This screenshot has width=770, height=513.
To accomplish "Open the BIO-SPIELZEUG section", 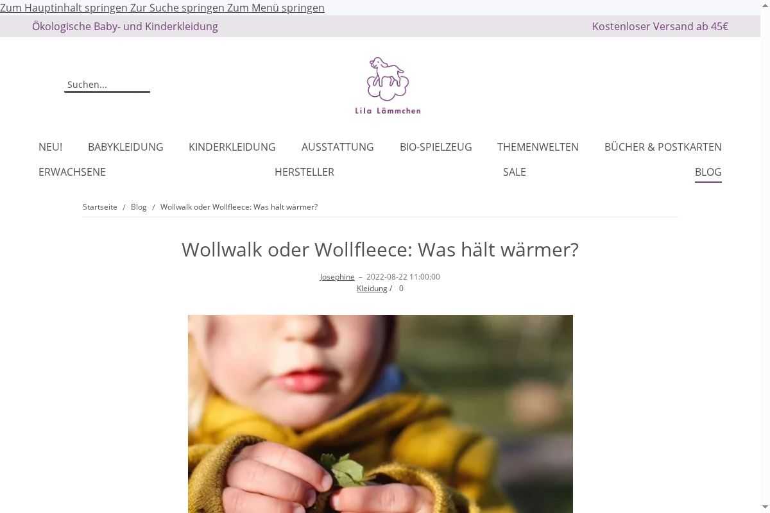I will [x=436, y=147].
